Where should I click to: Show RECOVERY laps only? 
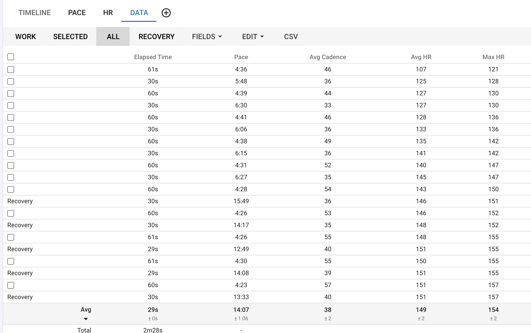156,36
